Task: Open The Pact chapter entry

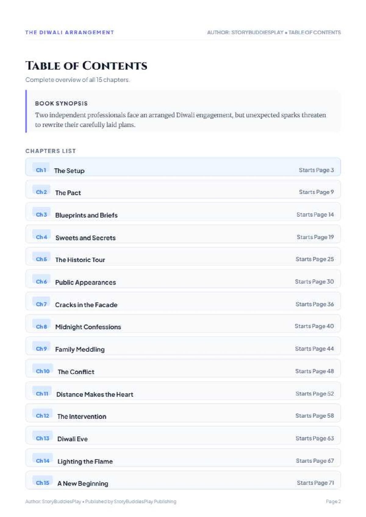Action: (183, 189)
